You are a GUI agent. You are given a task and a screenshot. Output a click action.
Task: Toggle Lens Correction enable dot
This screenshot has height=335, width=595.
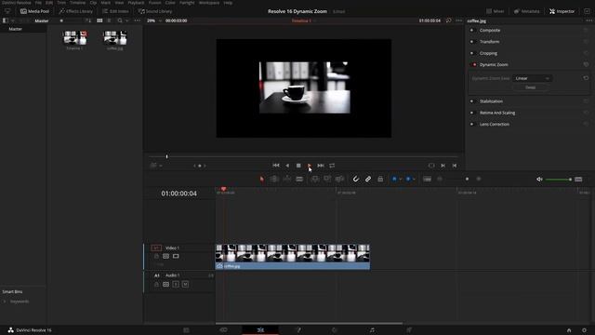coord(471,124)
